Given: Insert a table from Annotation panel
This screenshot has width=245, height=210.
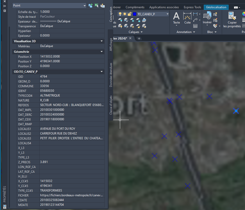Looking at the screenshot, I should pos(195,26).
